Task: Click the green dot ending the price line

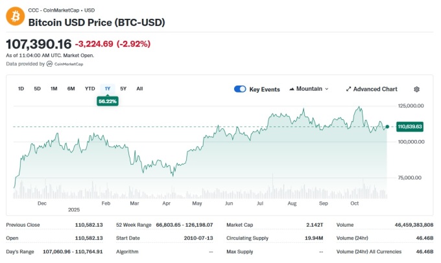Action: pos(387,126)
